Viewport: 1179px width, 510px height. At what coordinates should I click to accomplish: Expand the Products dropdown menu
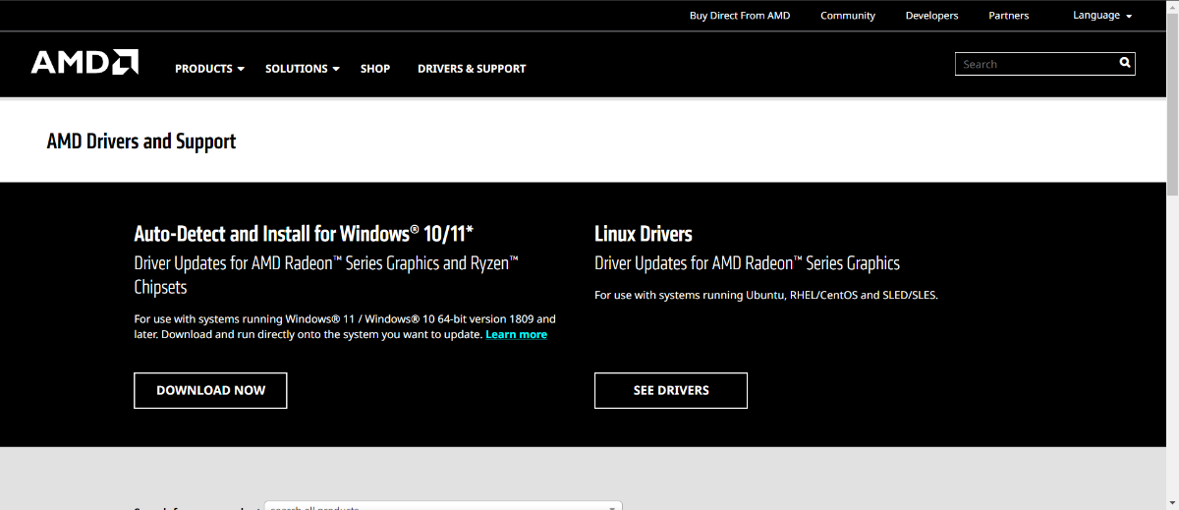pyautogui.click(x=209, y=69)
